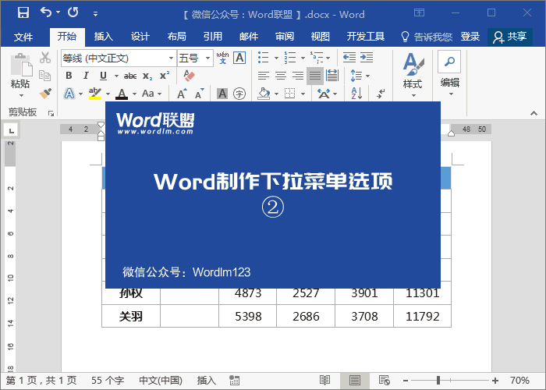Image resolution: width=546 pixels, height=390 pixels.
Task: Toggle superscript formatting
Action: tap(165, 76)
